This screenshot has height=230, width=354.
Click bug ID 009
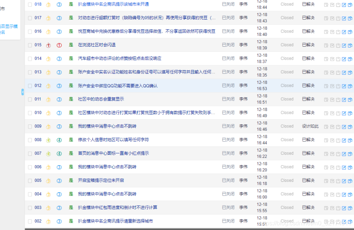[x=38, y=126]
